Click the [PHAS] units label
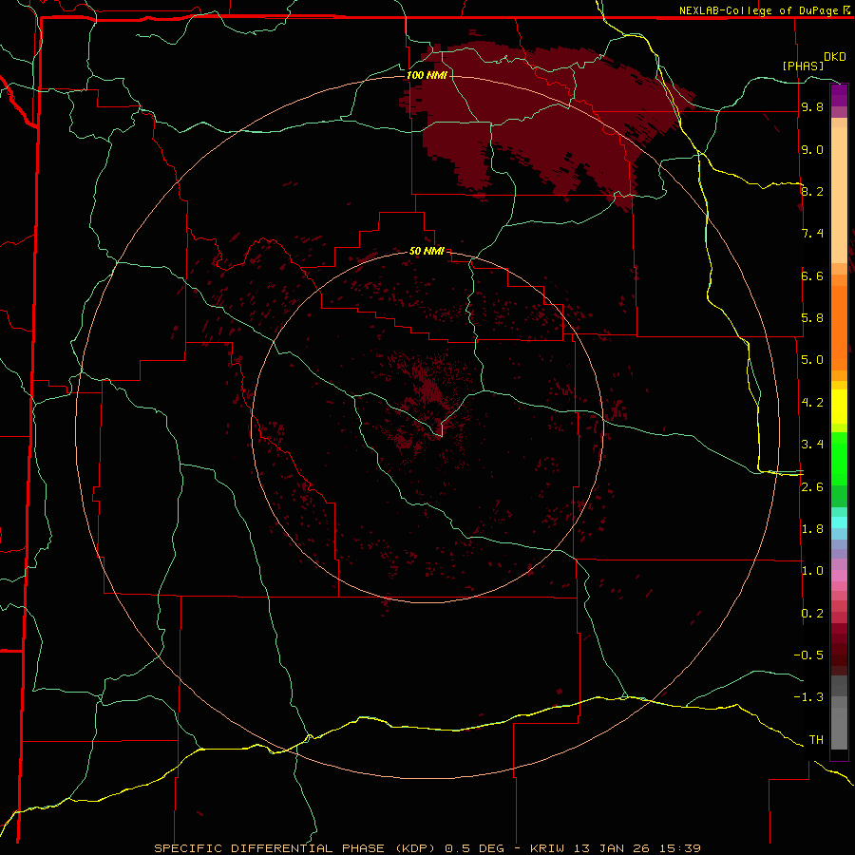This screenshot has height=855, width=855. coord(803,66)
